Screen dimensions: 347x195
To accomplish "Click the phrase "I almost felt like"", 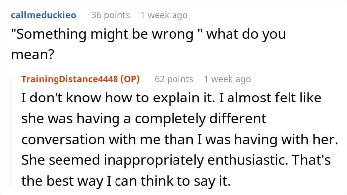I will click(x=270, y=98).
